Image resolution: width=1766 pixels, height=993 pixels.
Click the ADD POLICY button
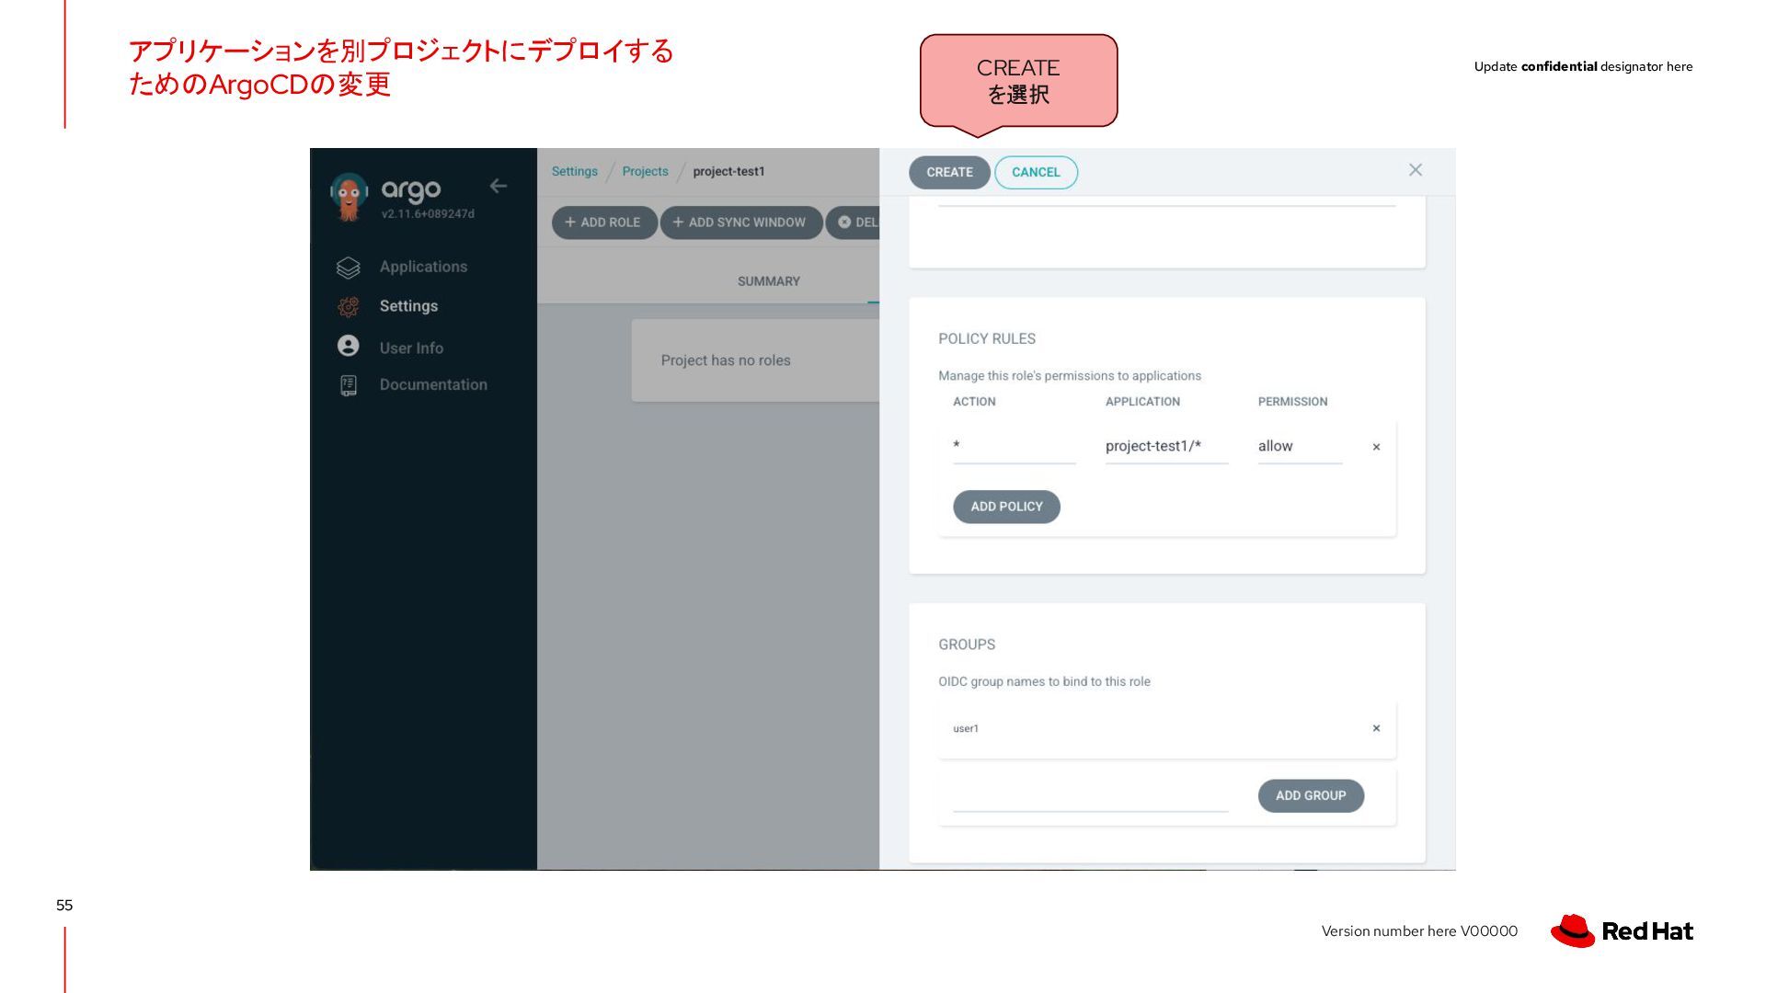pos(1006,507)
